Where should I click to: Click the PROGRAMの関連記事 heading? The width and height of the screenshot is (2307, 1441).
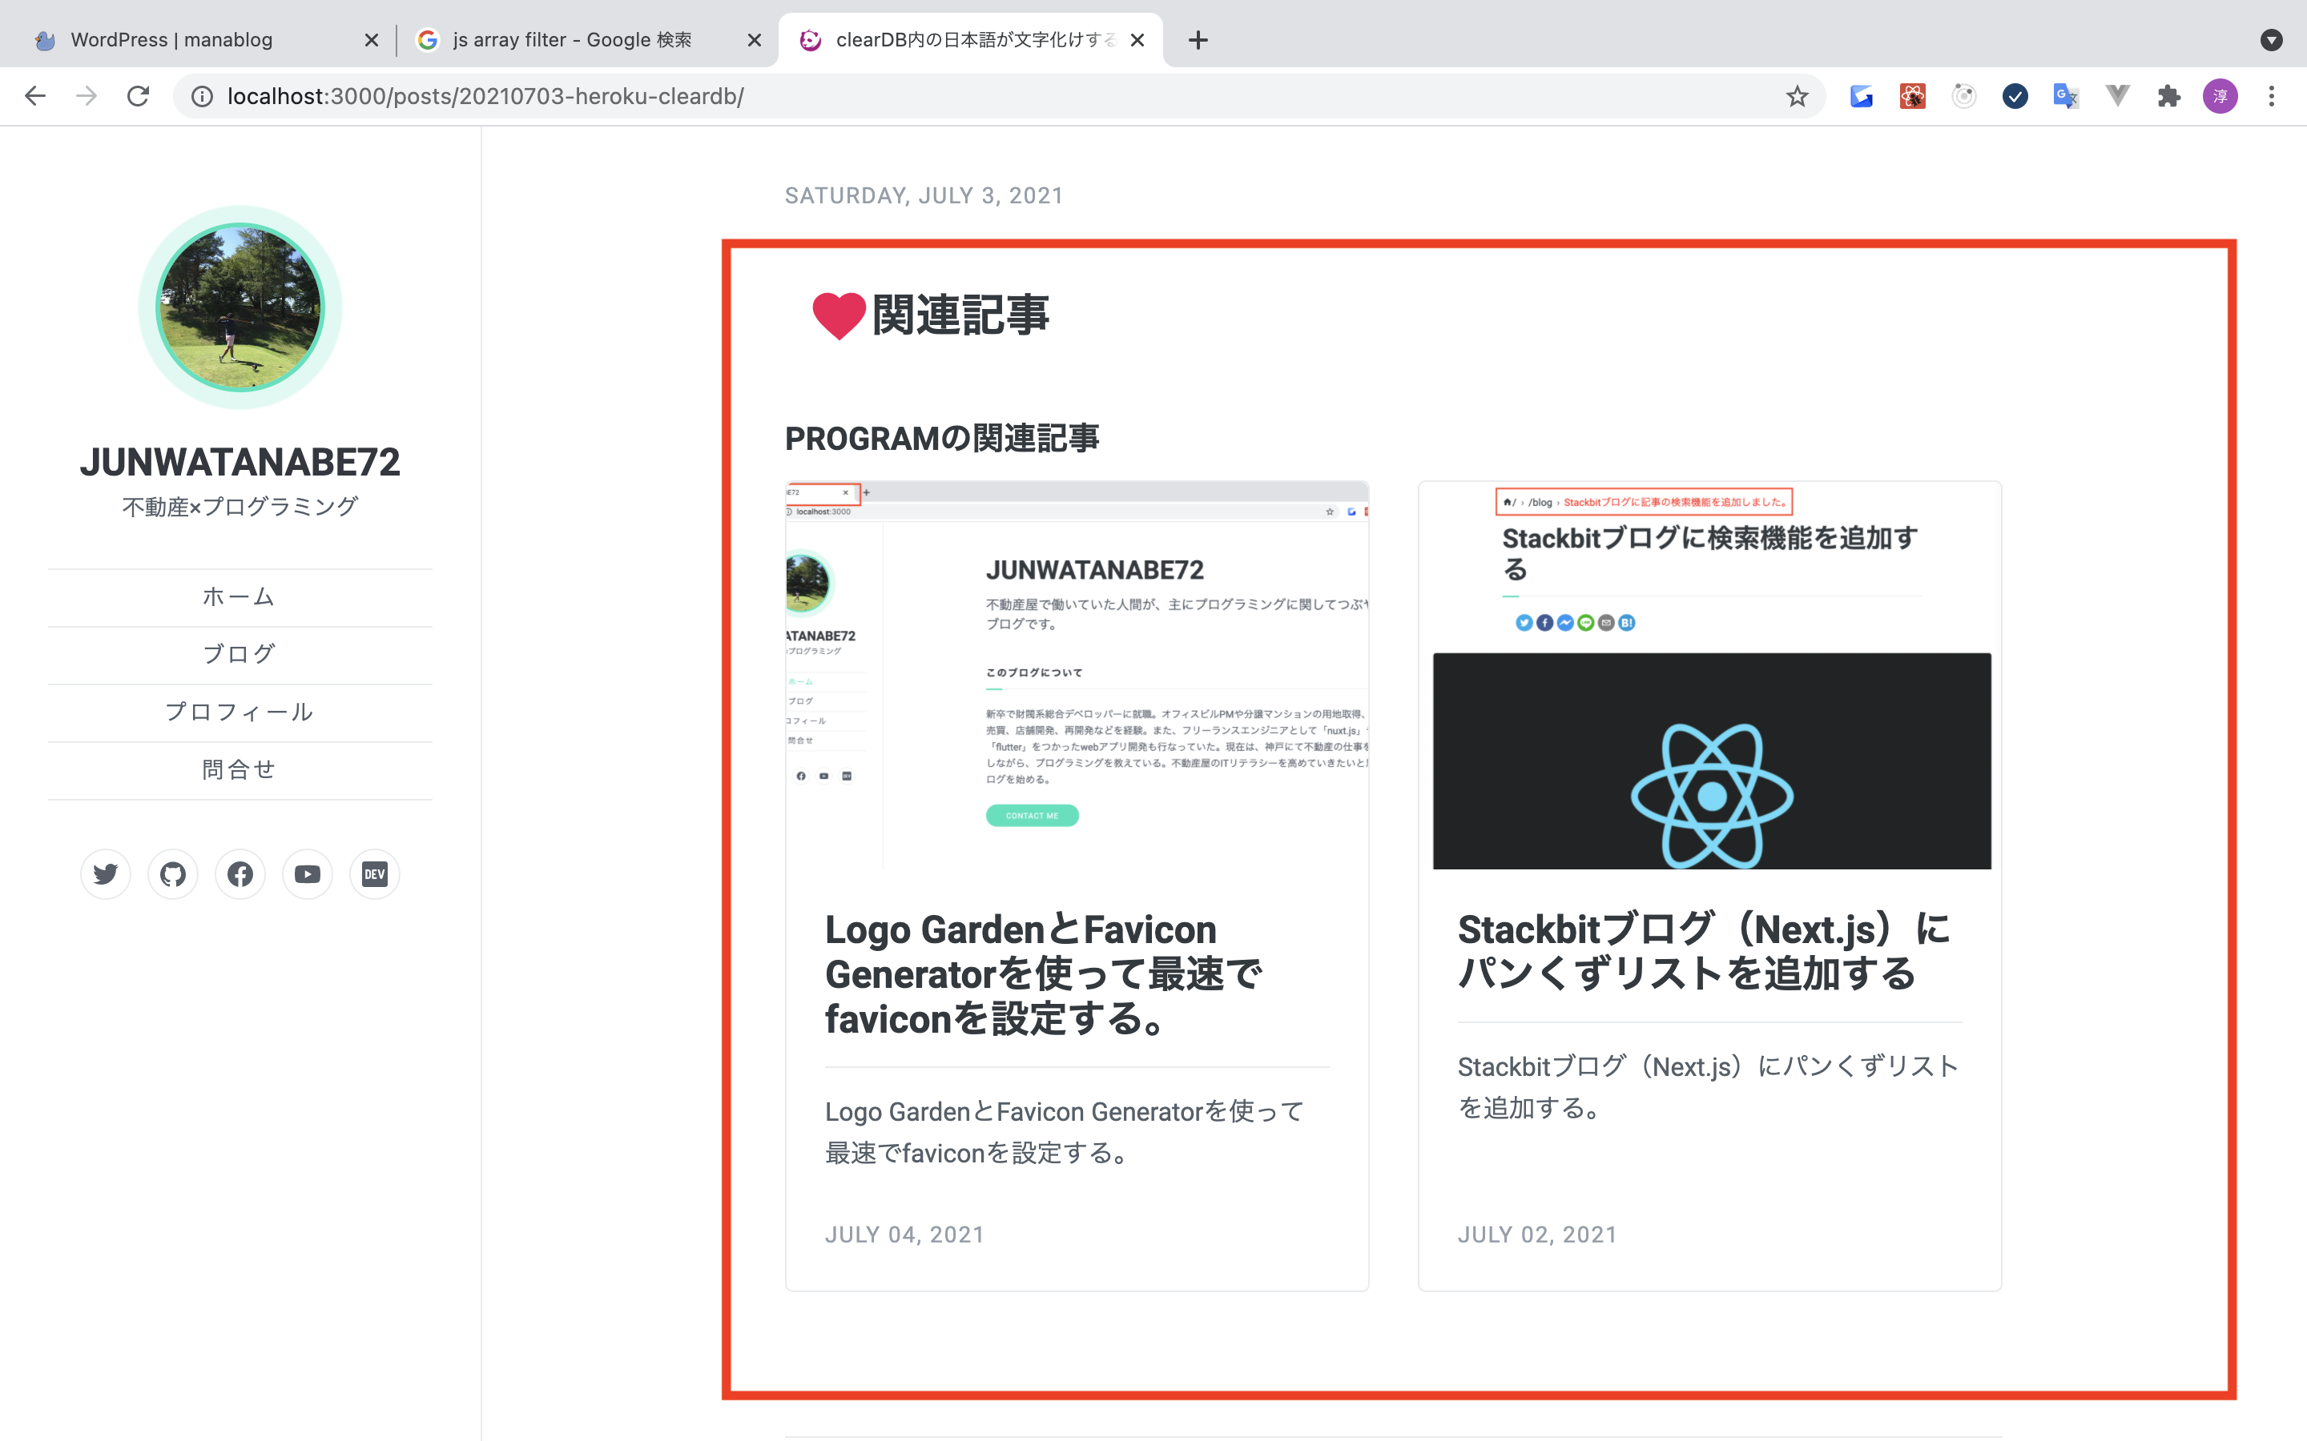point(942,440)
